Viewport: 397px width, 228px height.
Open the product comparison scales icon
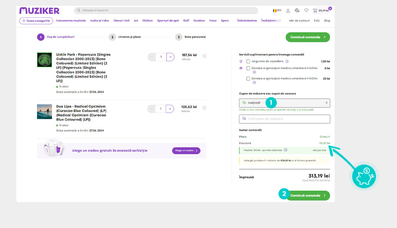[x=297, y=10]
